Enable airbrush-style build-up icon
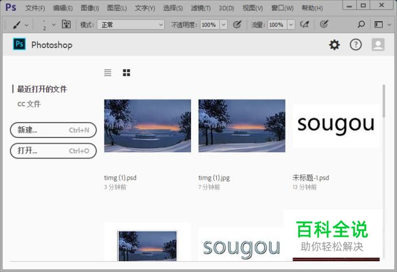 point(305,25)
